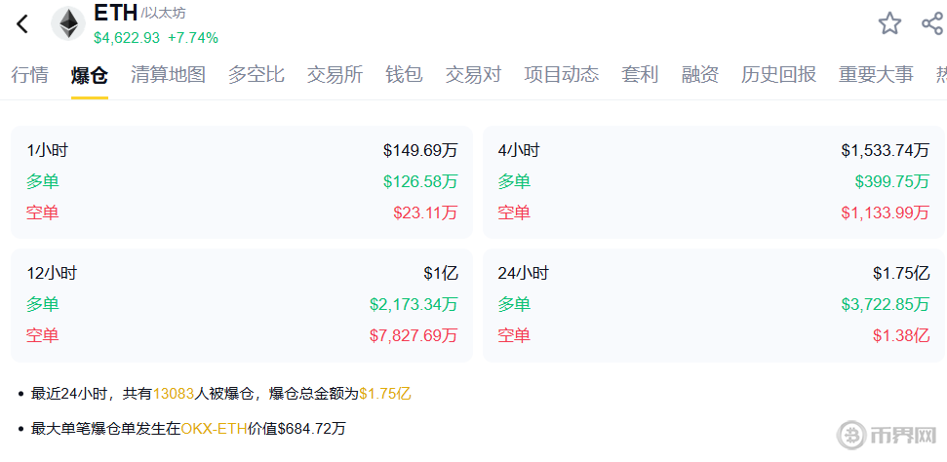Viewport: 947px width, 462px height.
Task: Click the 24小时 short value $1.38亿
Action: coord(901,335)
